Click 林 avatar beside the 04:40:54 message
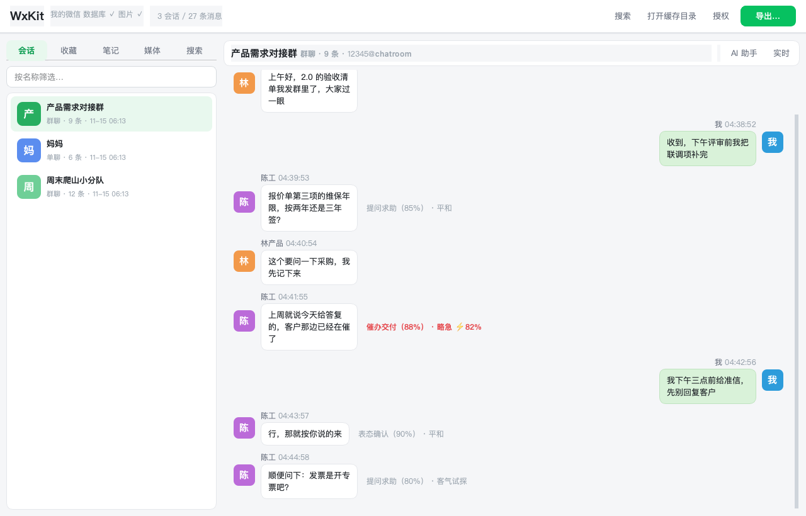 pos(244,261)
